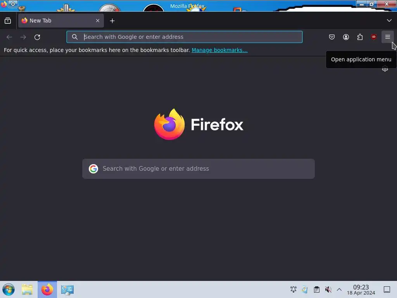Open notifications bell in system tray
The width and height of the screenshot is (397, 298).
point(293,289)
